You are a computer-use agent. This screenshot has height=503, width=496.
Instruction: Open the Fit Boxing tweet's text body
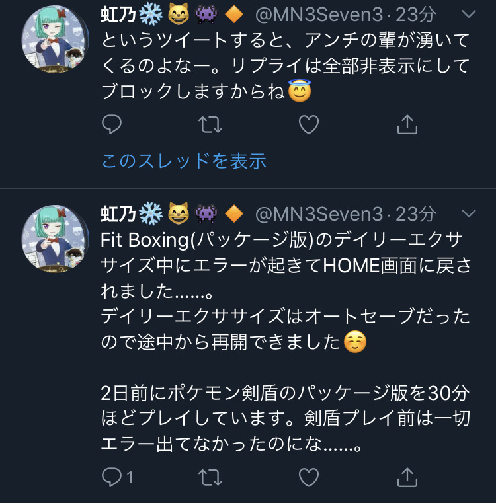pos(286,342)
